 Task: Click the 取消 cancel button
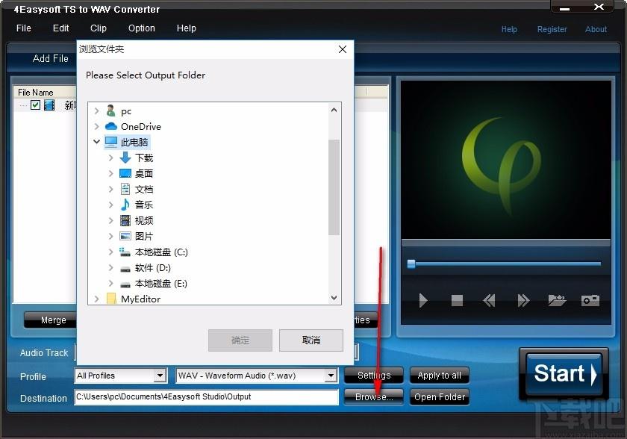[311, 340]
